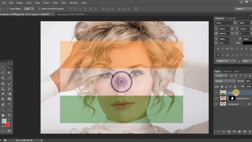
Task: Toggle lock all padlock icon
Action: click(x=235, y=87)
